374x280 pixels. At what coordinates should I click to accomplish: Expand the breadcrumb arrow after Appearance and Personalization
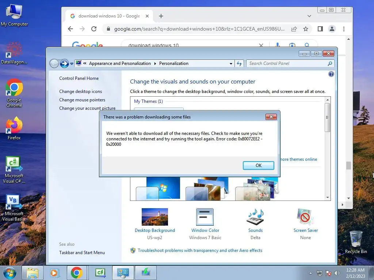click(155, 63)
